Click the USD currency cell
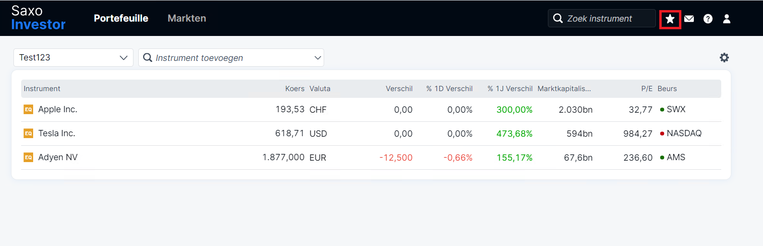Image resolution: width=763 pixels, height=246 pixels. 318,134
